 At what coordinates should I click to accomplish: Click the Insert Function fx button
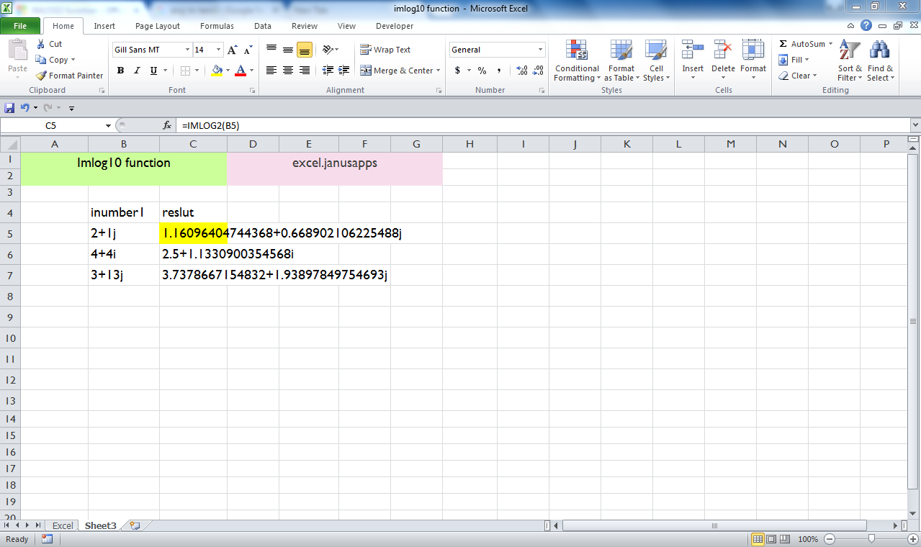click(x=167, y=125)
